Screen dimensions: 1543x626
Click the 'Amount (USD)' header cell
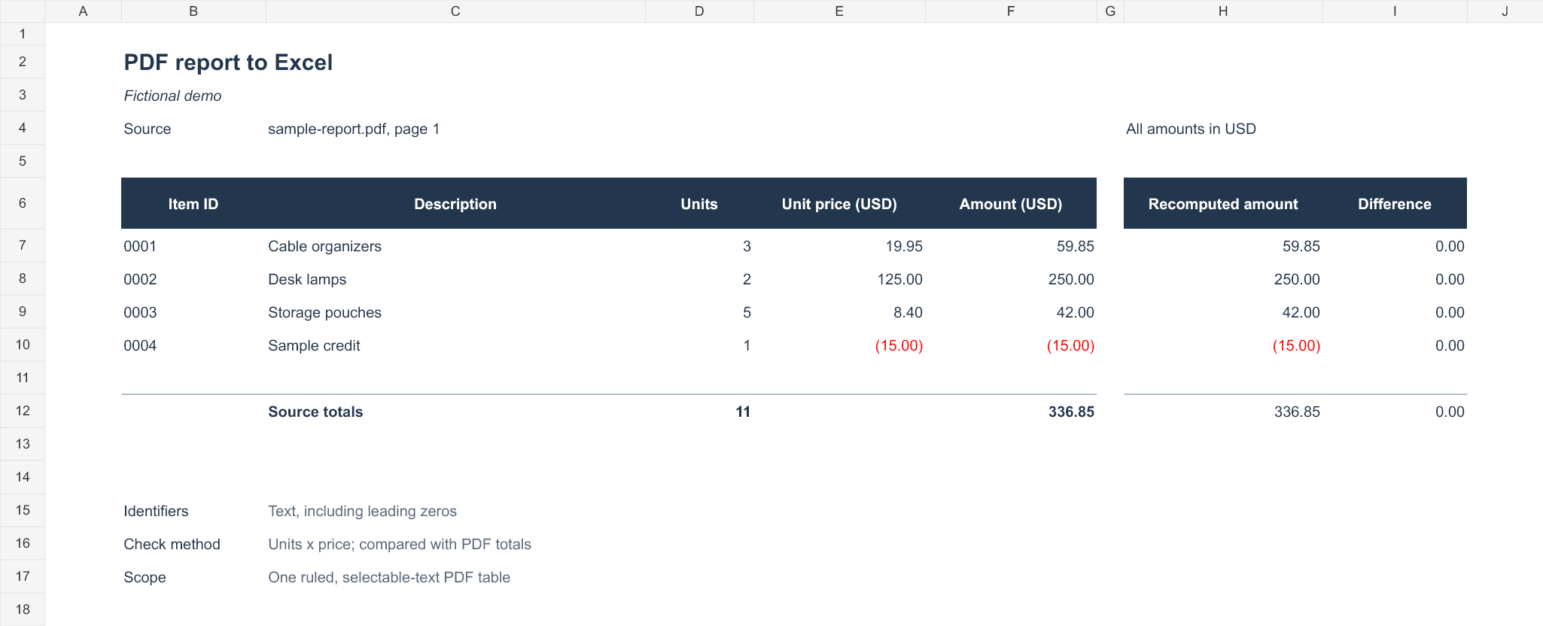tap(1011, 204)
